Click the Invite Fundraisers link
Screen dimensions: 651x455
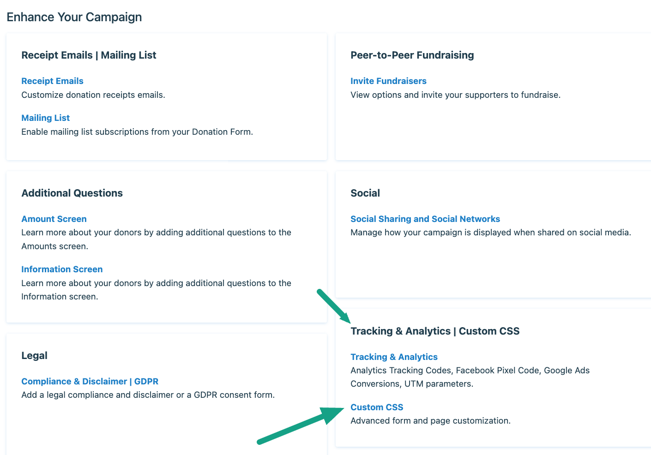[x=388, y=81]
